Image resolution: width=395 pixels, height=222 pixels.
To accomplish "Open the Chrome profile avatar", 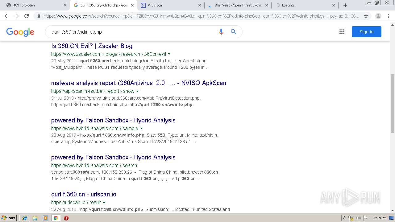I will tap(378, 16).
